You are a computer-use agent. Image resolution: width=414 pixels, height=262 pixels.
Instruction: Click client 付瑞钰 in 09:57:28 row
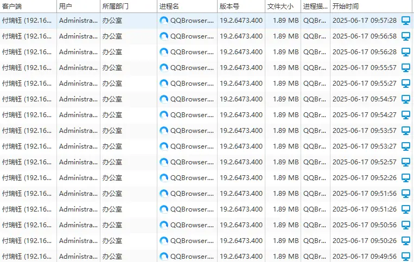tap(27, 21)
